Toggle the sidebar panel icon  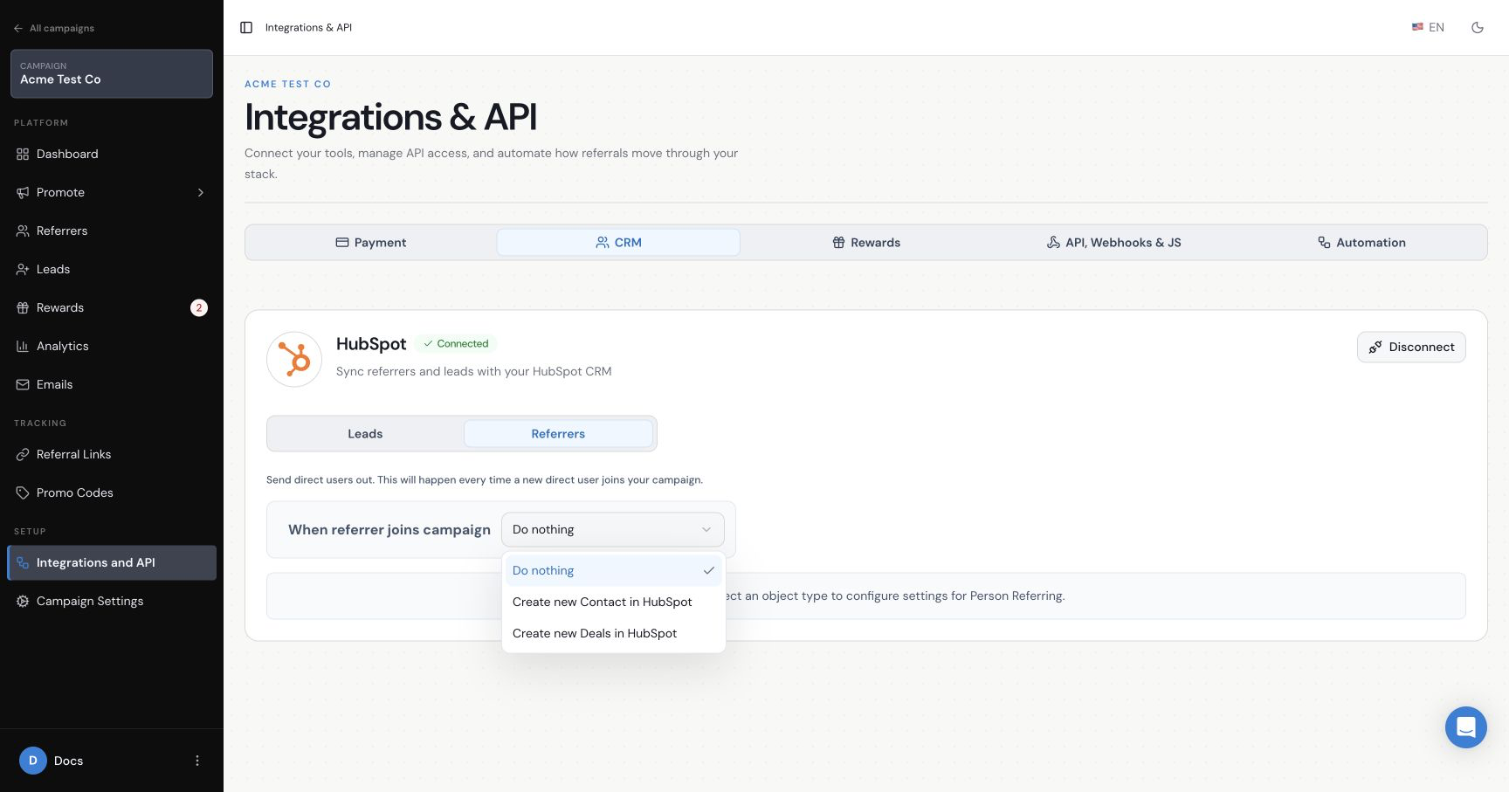click(x=246, y=28)
